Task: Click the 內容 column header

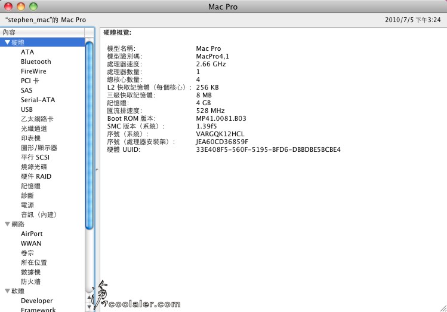Action: pos(42,32)
